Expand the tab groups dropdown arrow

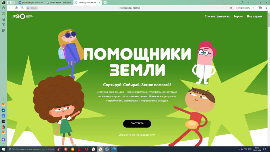tap(13, 2)
